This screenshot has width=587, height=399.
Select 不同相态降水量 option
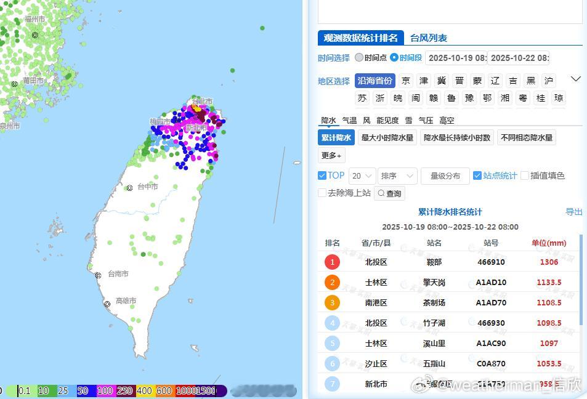tap(527, 137)
